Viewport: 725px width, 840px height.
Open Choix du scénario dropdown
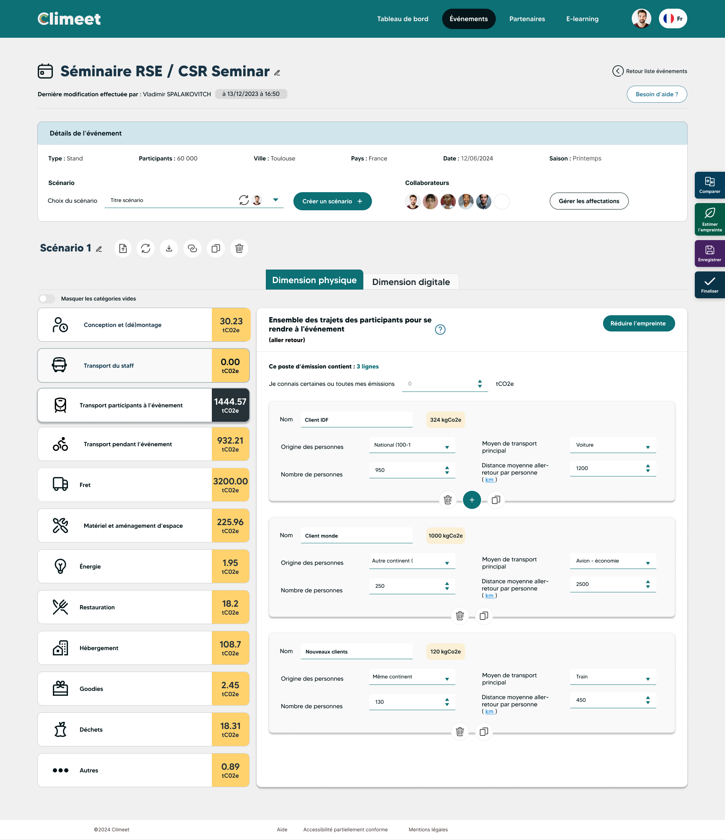tap(275, 200)
